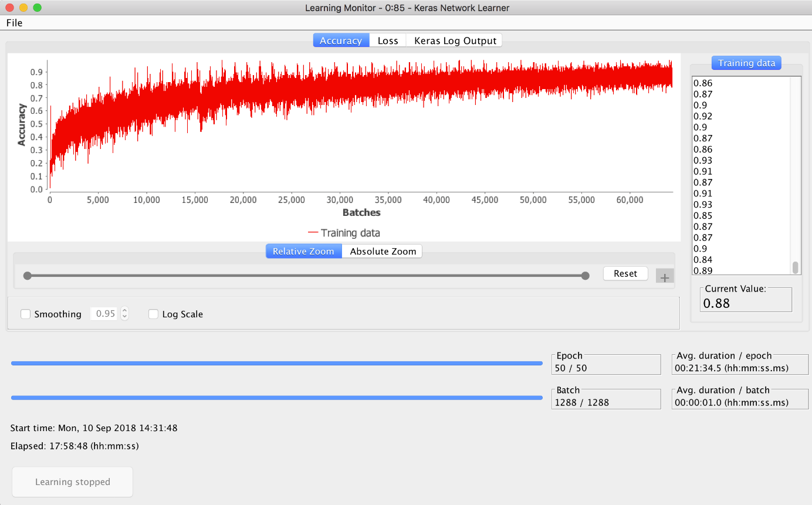Click the Training data legend under the chart
Screen dimensions: 812x505
(344, 233)
